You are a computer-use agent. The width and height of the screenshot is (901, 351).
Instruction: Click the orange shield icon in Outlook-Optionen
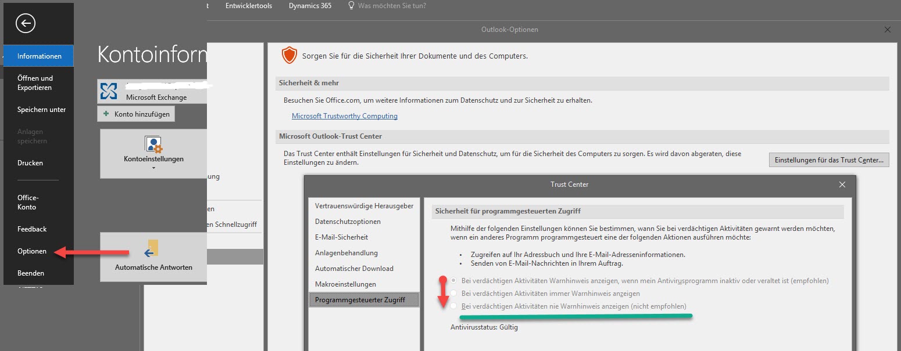click(x=289, y=56)
